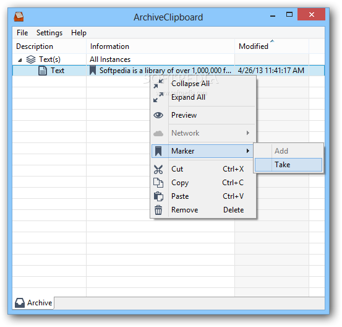Click the Cut scissors icon

(158, 169)
